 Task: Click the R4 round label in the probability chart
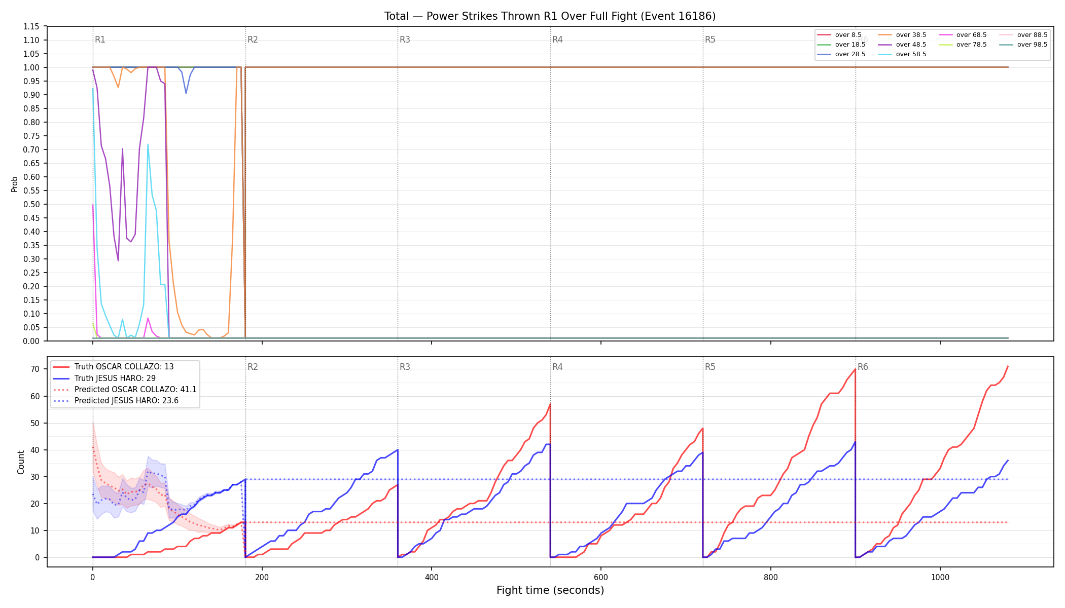(x=557, y=40)
